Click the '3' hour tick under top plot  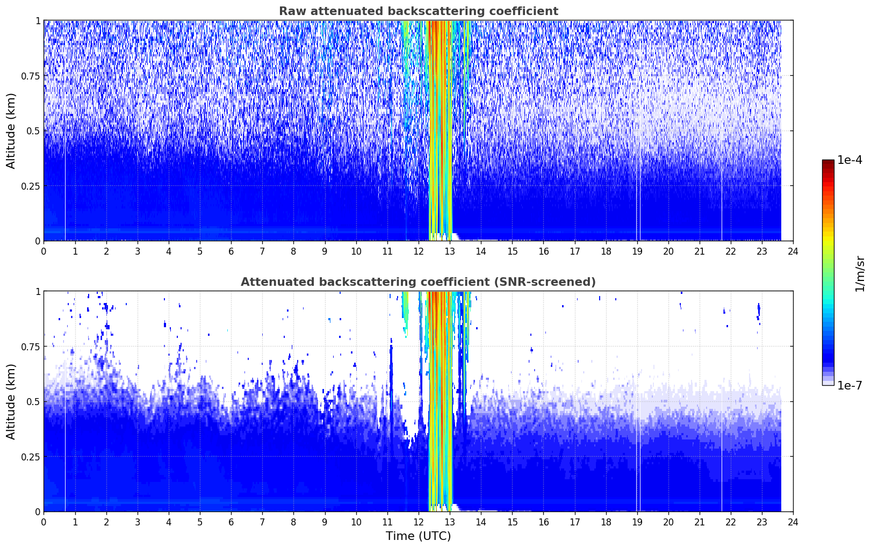point(138,251)
